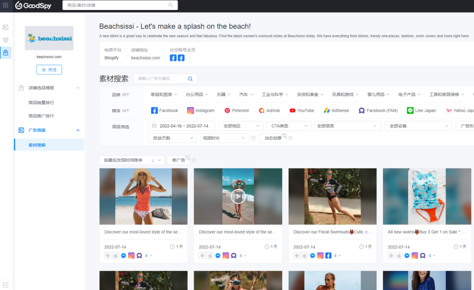Image resolution: width=474 pixels, height=290 pixels.
Task: Open the first left rail image icon
Action: point(5,27)
